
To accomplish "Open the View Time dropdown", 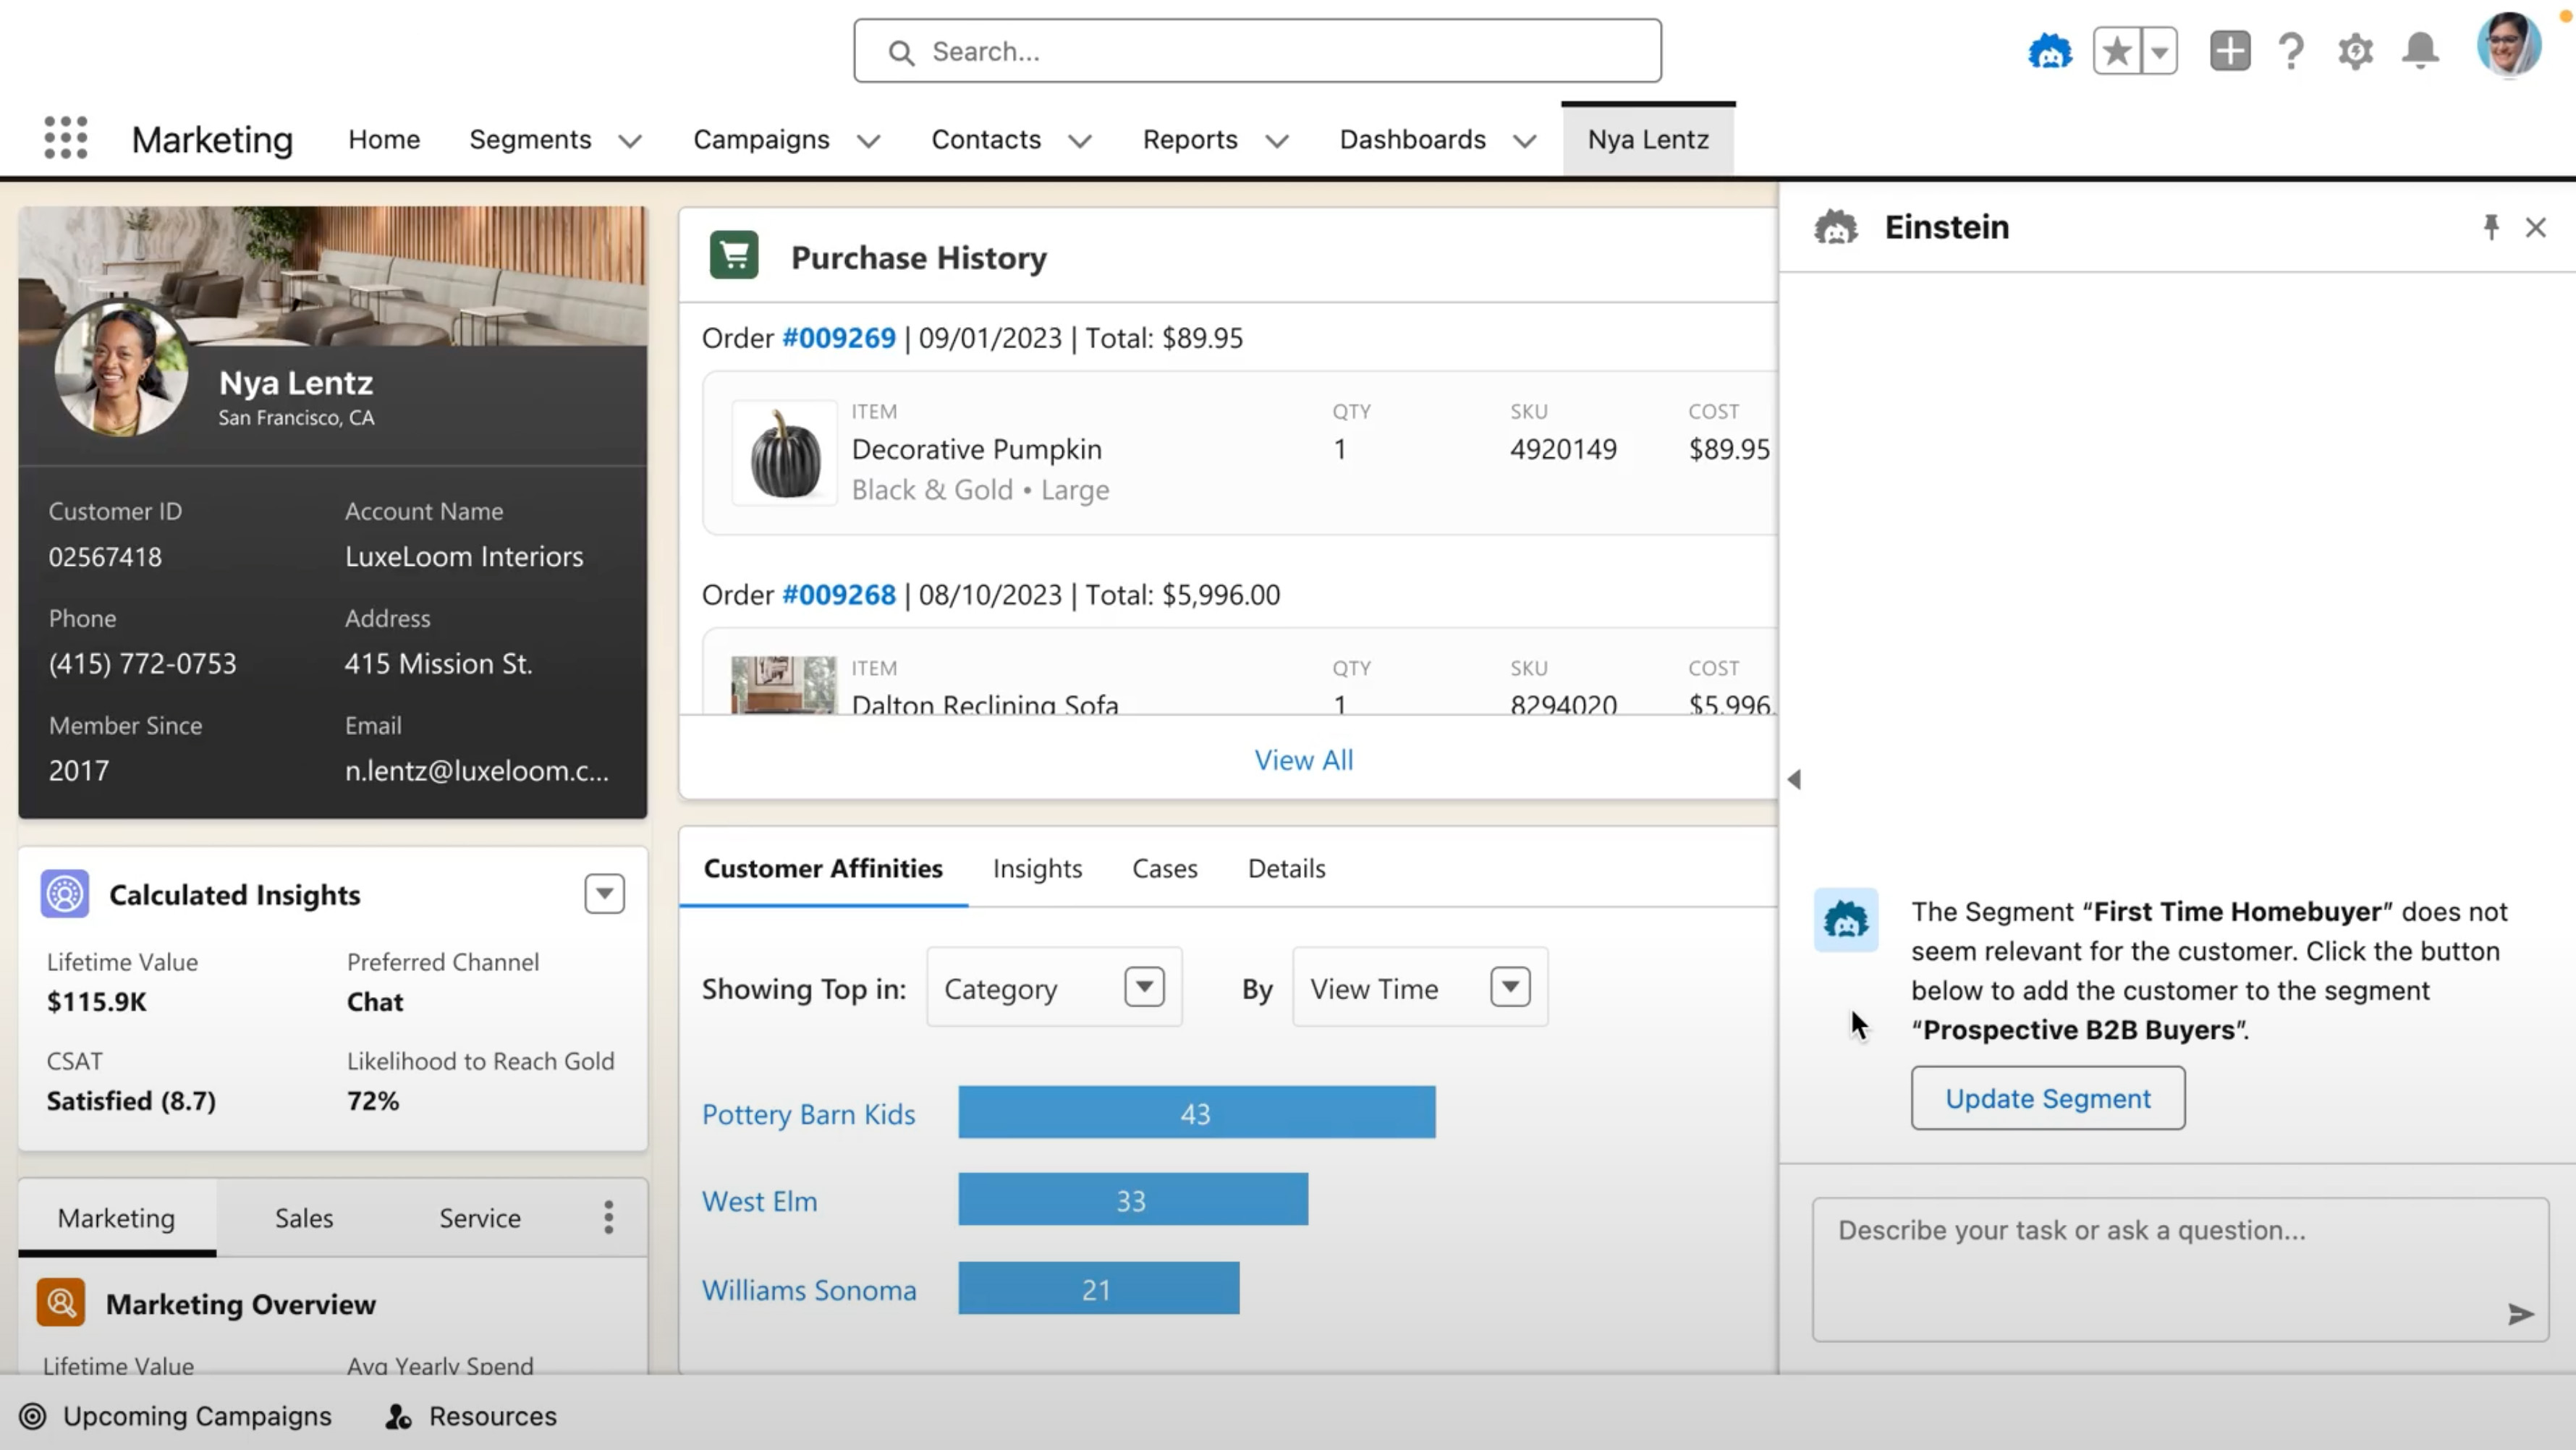I will (x=1510, y=988).
